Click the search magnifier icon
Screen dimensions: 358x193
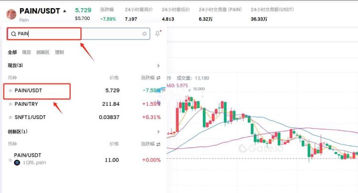coord(13,34)
